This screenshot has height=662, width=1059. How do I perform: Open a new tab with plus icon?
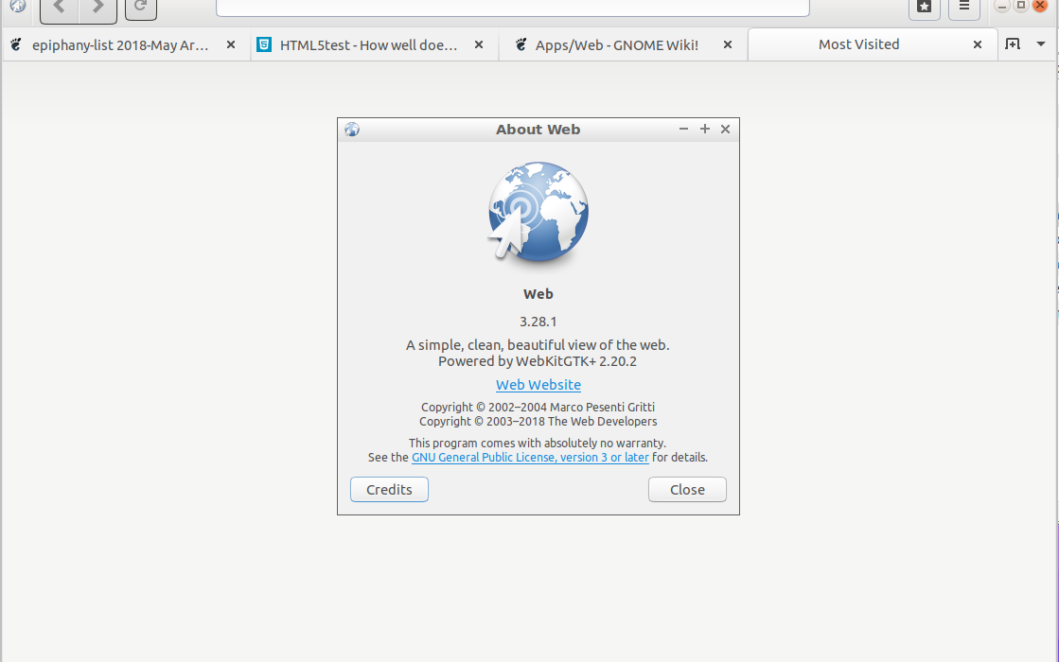click(1013, 44)
